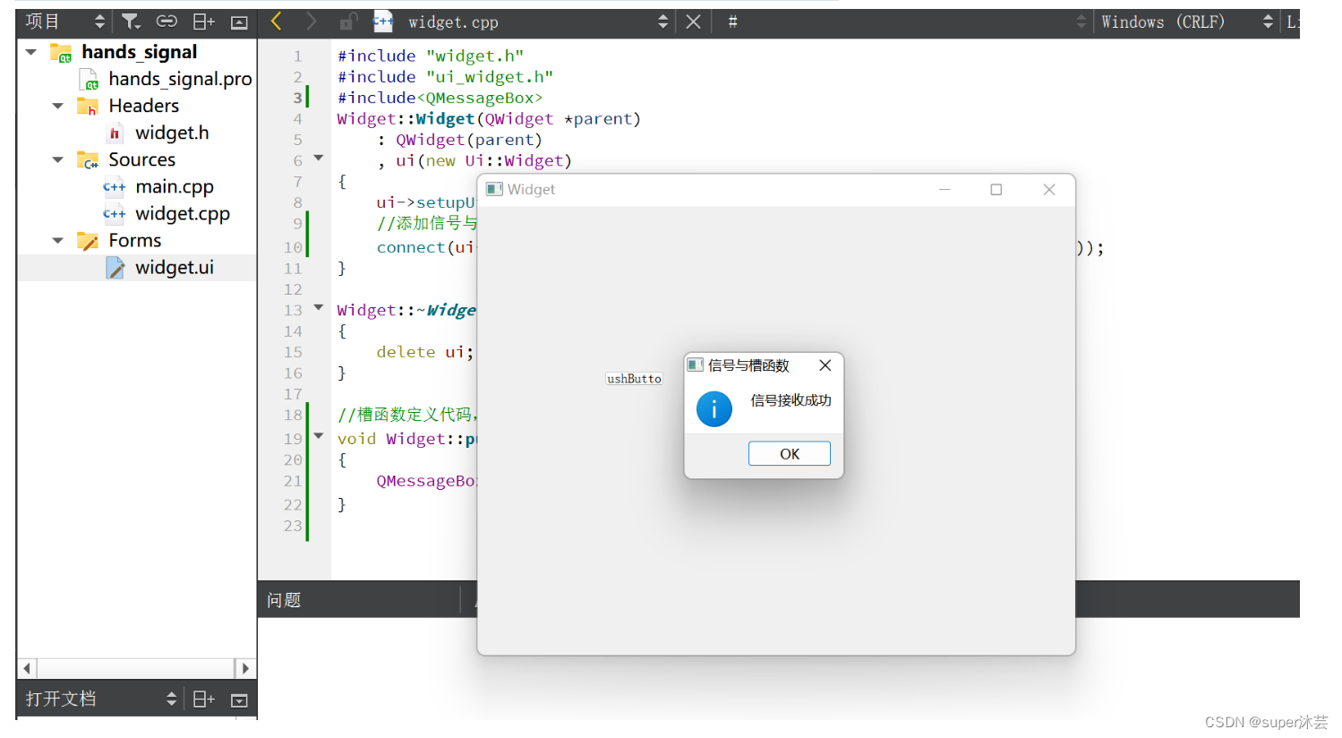Fold the code block at line 6
Screen dimensions: 1342x738
(x=318, y=159)
